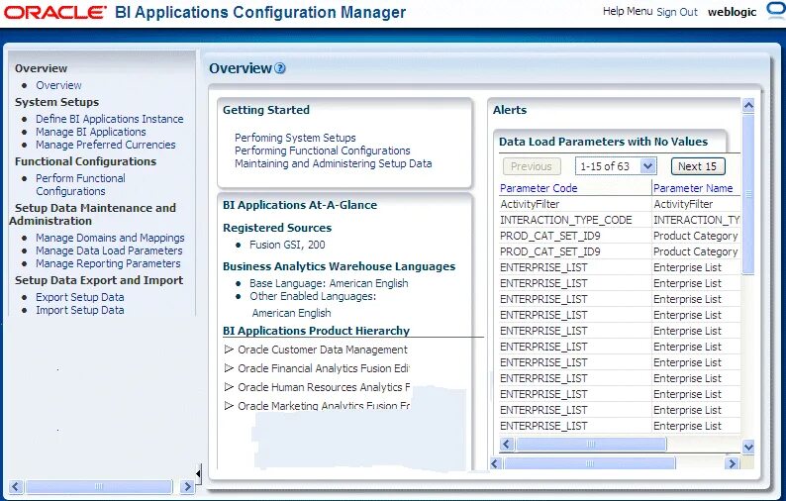786x501 pixels.
Task: Click the Oracle logo in header
Action: click(x=55, y=12)
